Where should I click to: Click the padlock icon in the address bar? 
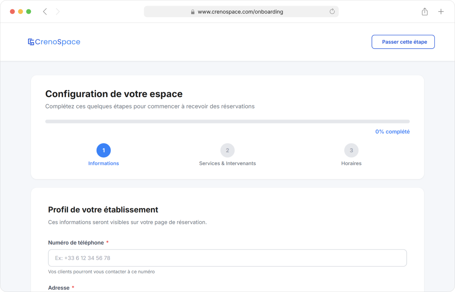192,11
